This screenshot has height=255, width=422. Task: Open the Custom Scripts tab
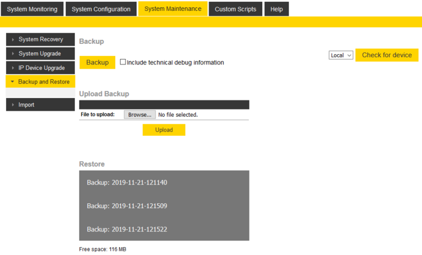pyautogui.click(x=235, y=9)
